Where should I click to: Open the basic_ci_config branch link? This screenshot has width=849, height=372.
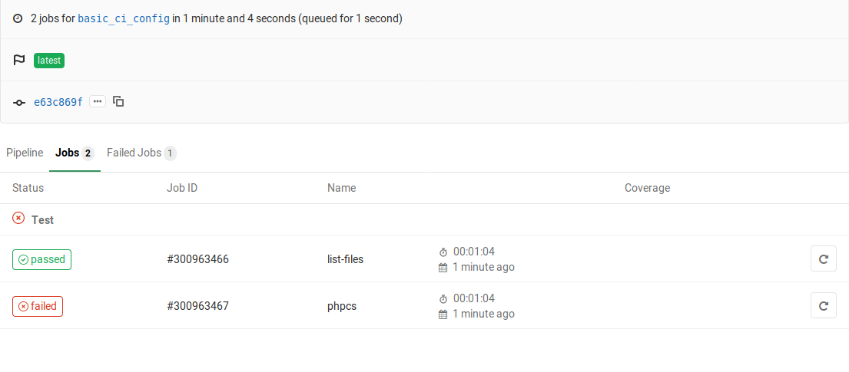point(124,18)
